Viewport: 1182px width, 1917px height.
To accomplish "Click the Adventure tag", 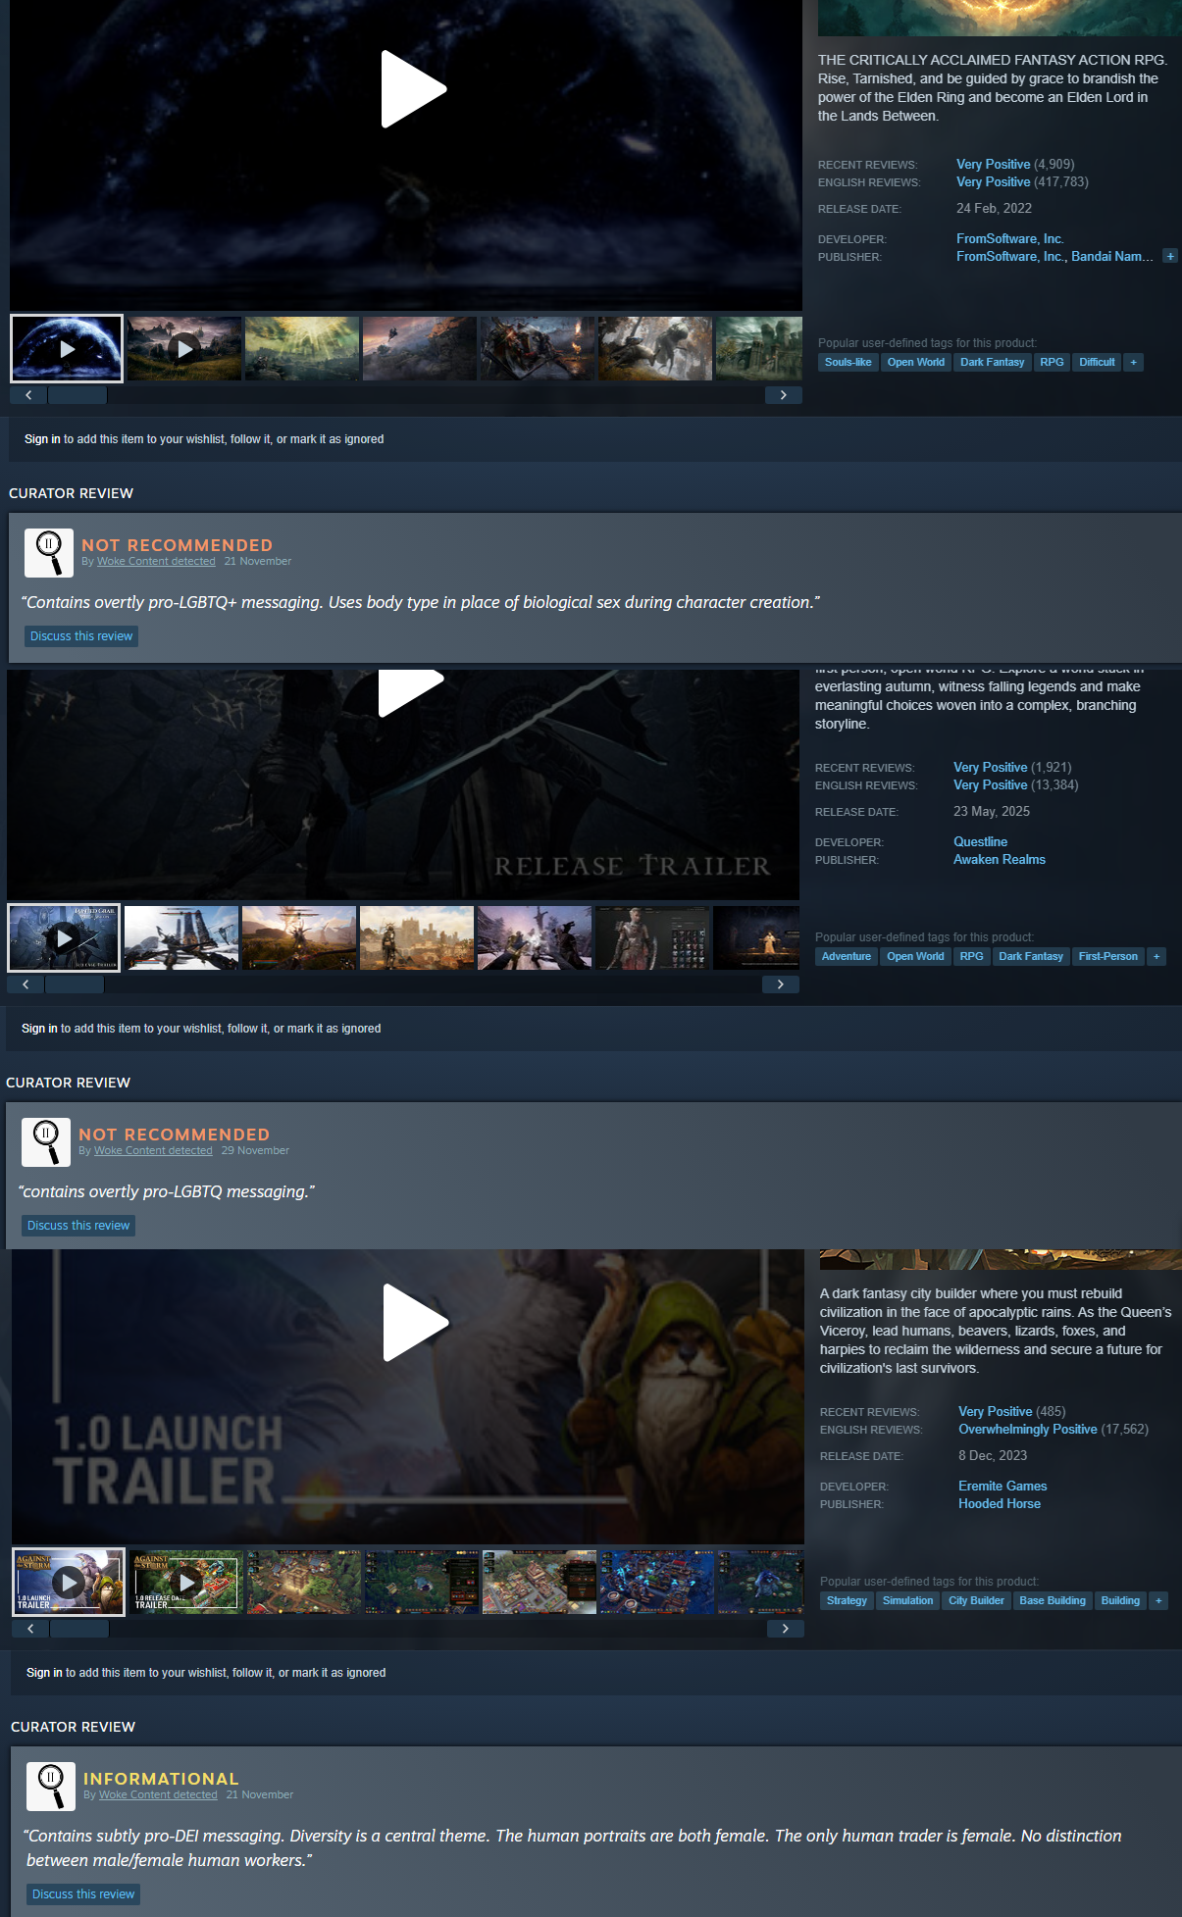I will pos(847,956).
